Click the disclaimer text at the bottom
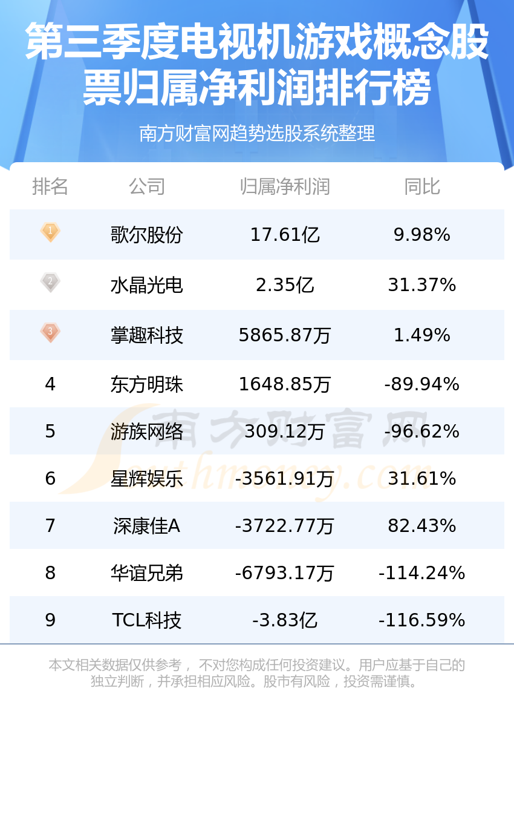Image resolution: width=514 pixels, height=817 pixels. (257, 673)
